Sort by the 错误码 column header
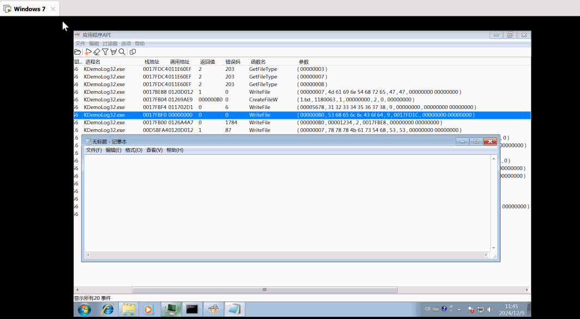580x319 pixels. point(233,62)
